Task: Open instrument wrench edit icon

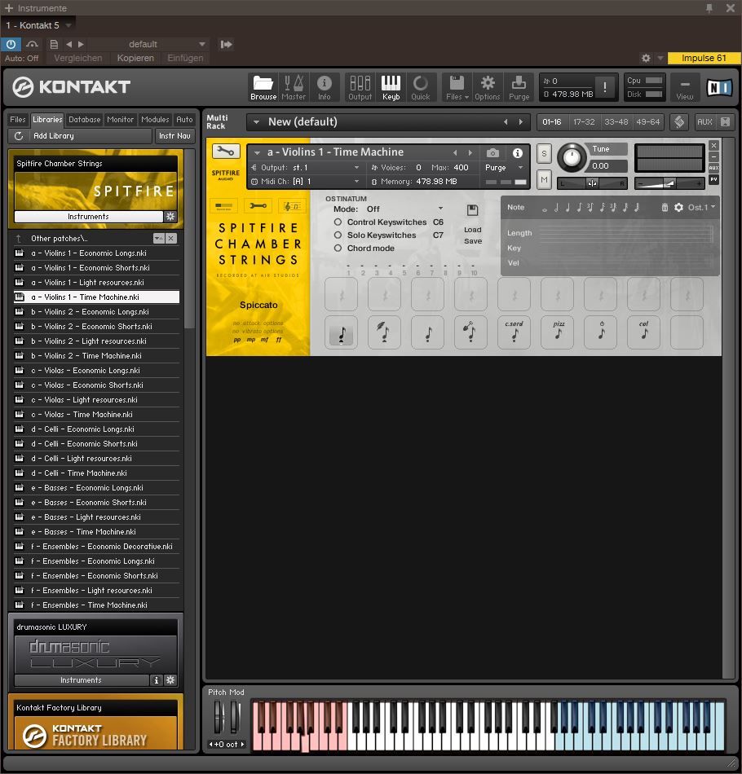Action: [226, 151]
